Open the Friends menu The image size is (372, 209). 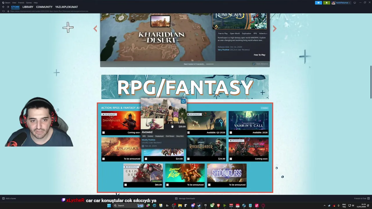[21, 3]
